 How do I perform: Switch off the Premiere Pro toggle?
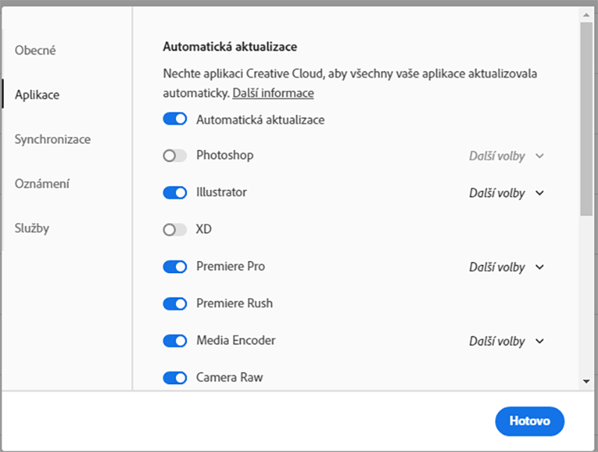pos(174,267)
